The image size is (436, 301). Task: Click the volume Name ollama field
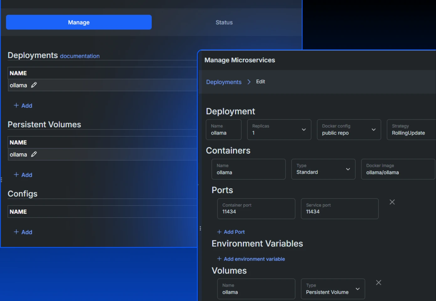[256, 289]
